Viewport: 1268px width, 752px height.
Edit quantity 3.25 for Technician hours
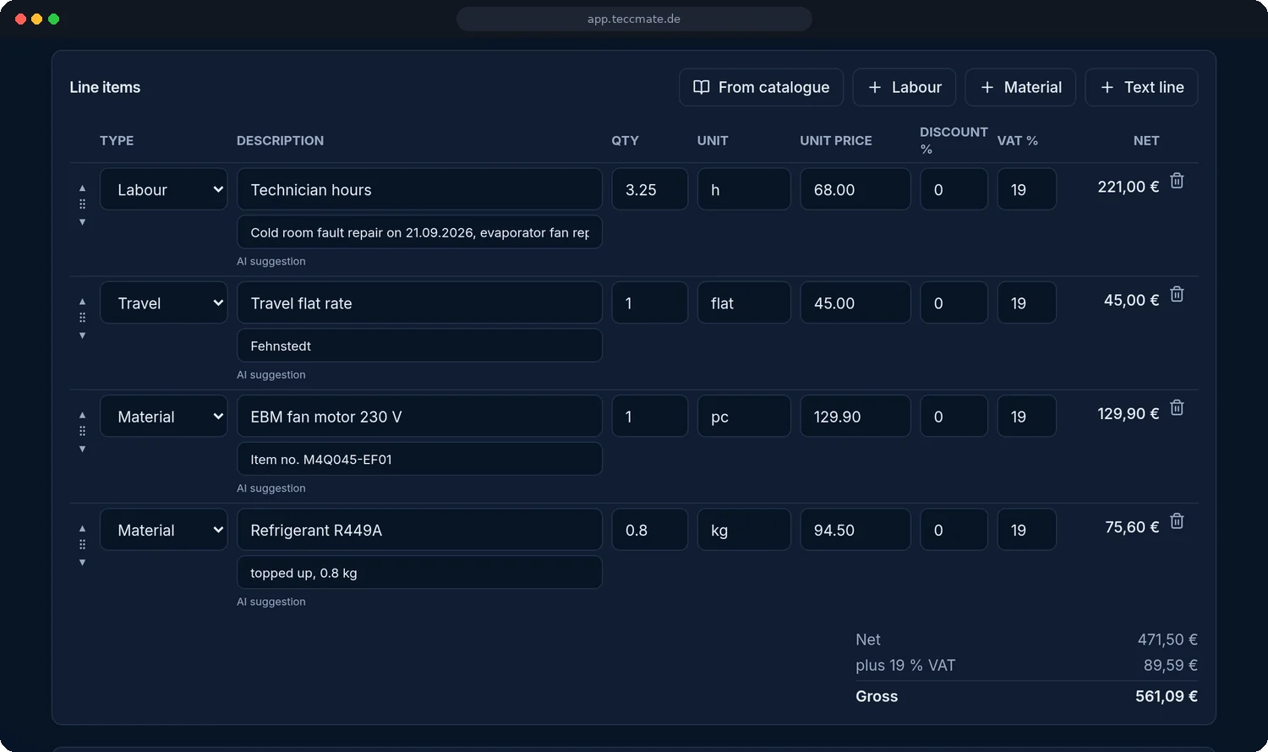pyautogui.click(x=650, y=189)
